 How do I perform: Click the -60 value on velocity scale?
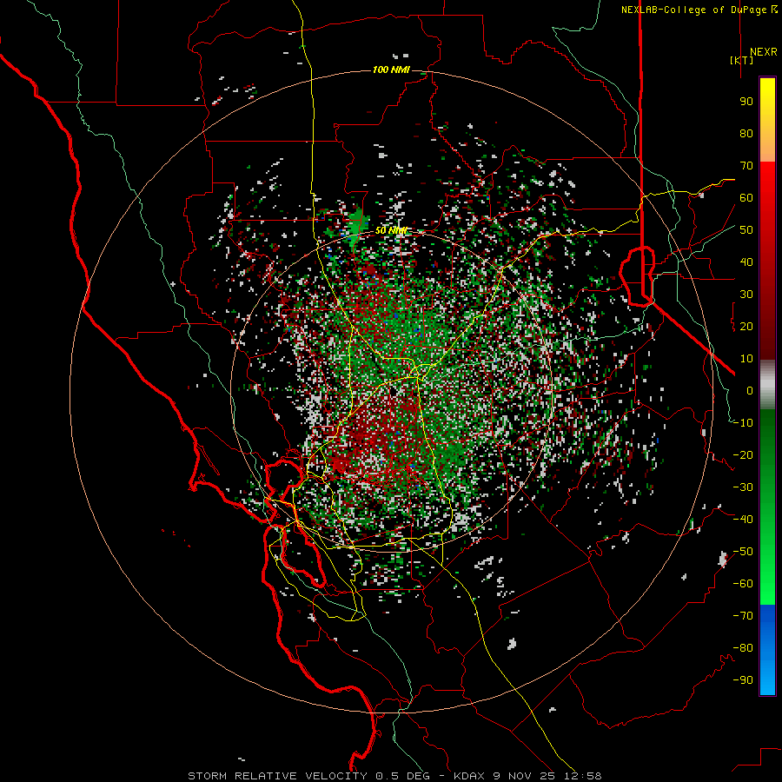743,584
